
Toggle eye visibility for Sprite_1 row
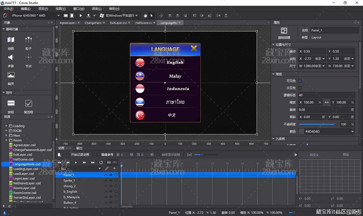(x=111, y=180)
